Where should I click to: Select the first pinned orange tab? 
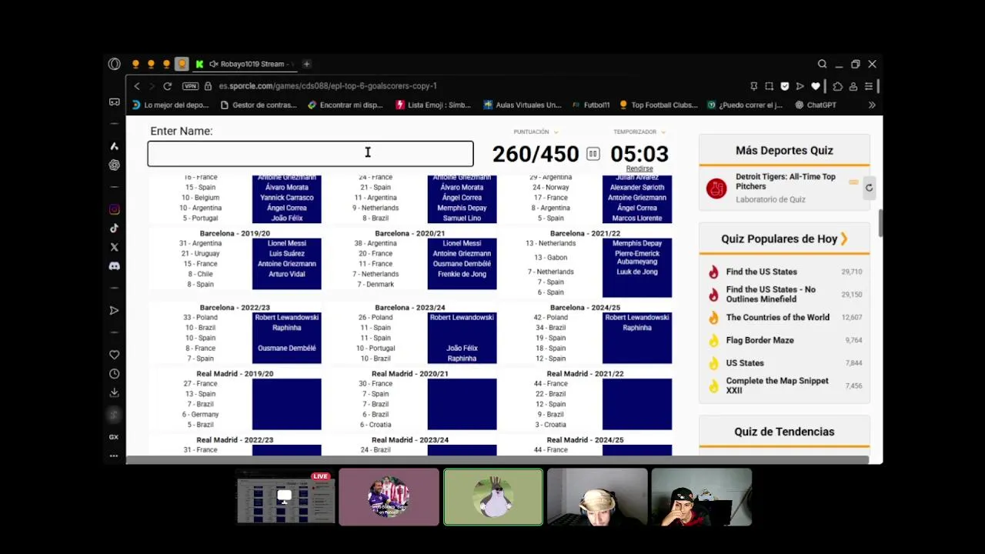click(x=135, y=64)
